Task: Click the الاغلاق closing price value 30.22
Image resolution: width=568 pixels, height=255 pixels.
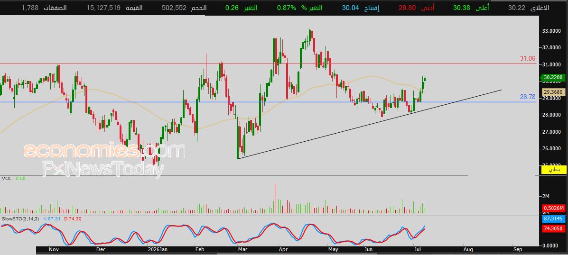Action: coord(516,8)
